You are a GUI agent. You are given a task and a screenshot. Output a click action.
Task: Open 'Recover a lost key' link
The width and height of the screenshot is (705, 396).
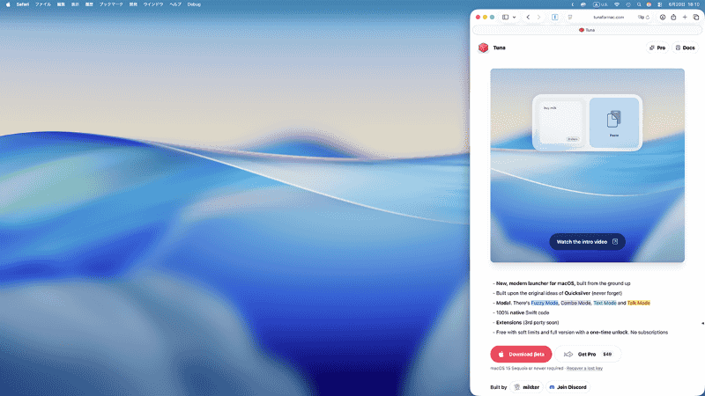point(584,368)
